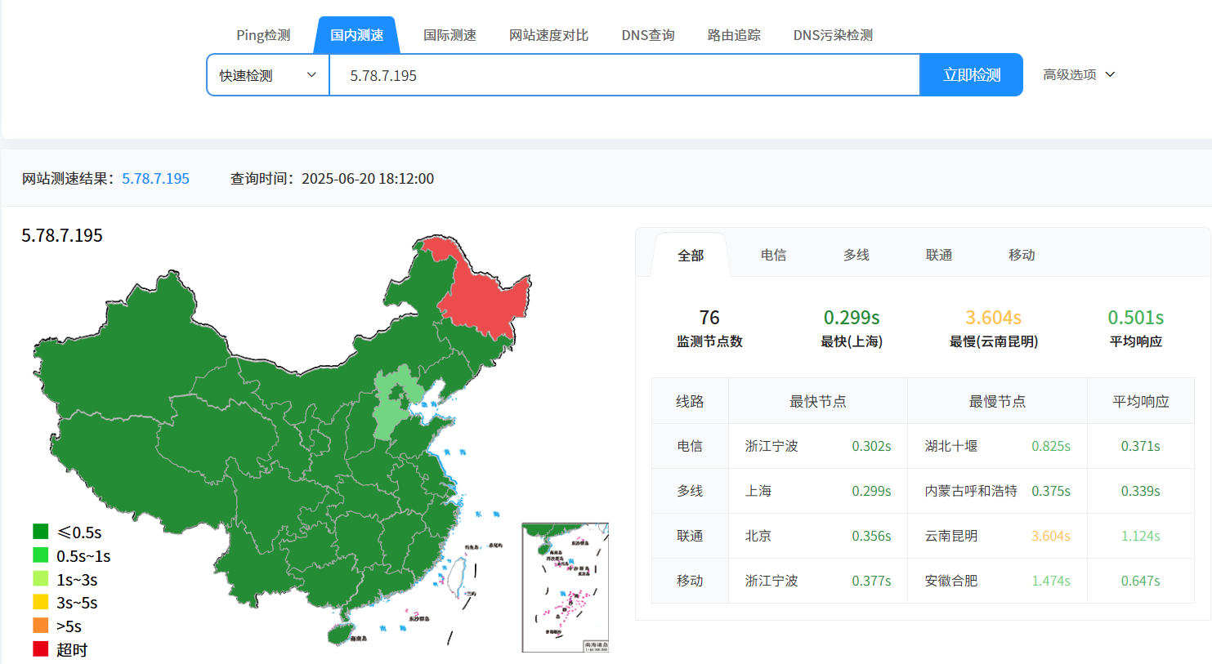Click the 立即检测 button
Image resolution: width=1212 pixels, height=664 pixels.
[972, 75]
